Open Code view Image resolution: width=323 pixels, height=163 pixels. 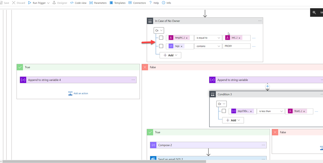point(78,3)
